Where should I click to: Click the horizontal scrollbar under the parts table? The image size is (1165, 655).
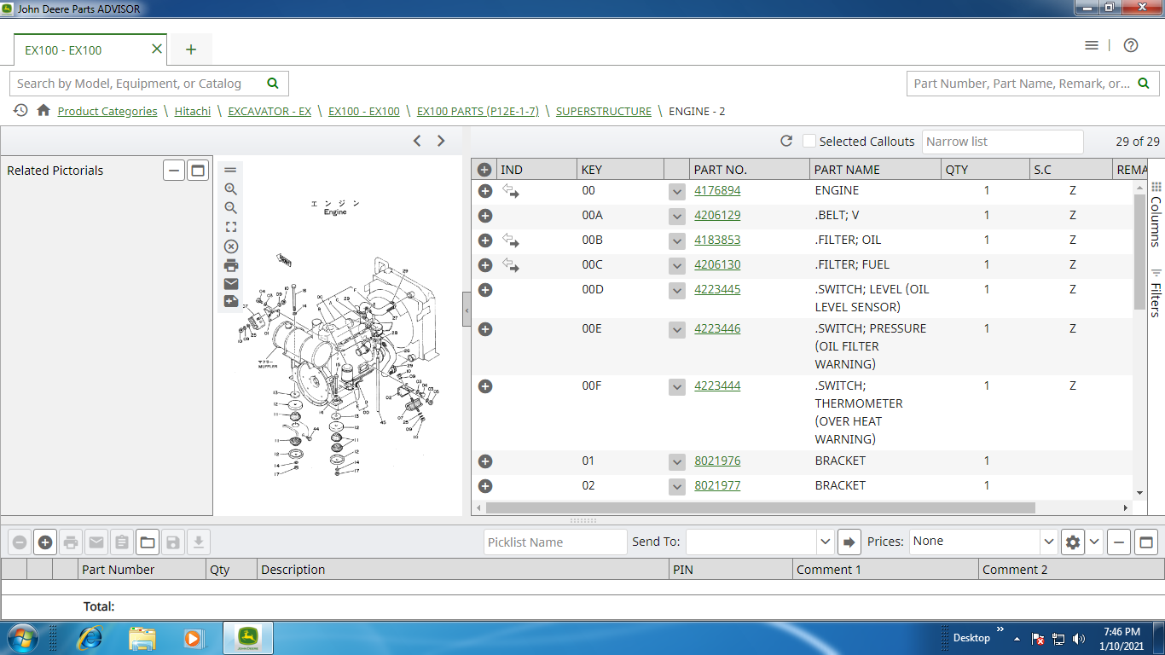click(x=759, y=507)
